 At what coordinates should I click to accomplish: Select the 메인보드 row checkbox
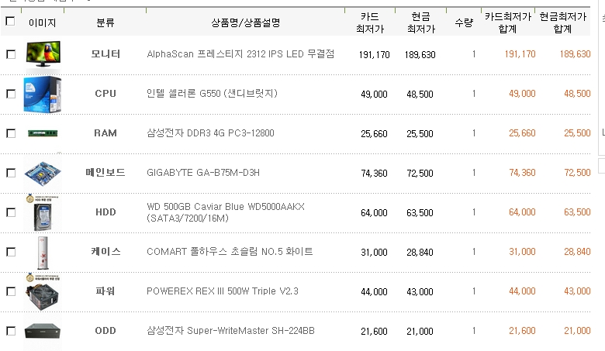click(11, 173)
